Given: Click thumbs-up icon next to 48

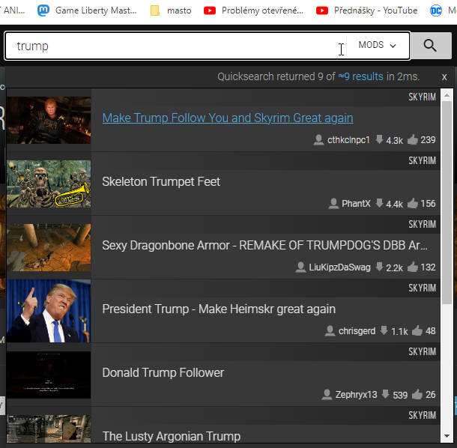Looking at the screenshot, I should (417, 330).
